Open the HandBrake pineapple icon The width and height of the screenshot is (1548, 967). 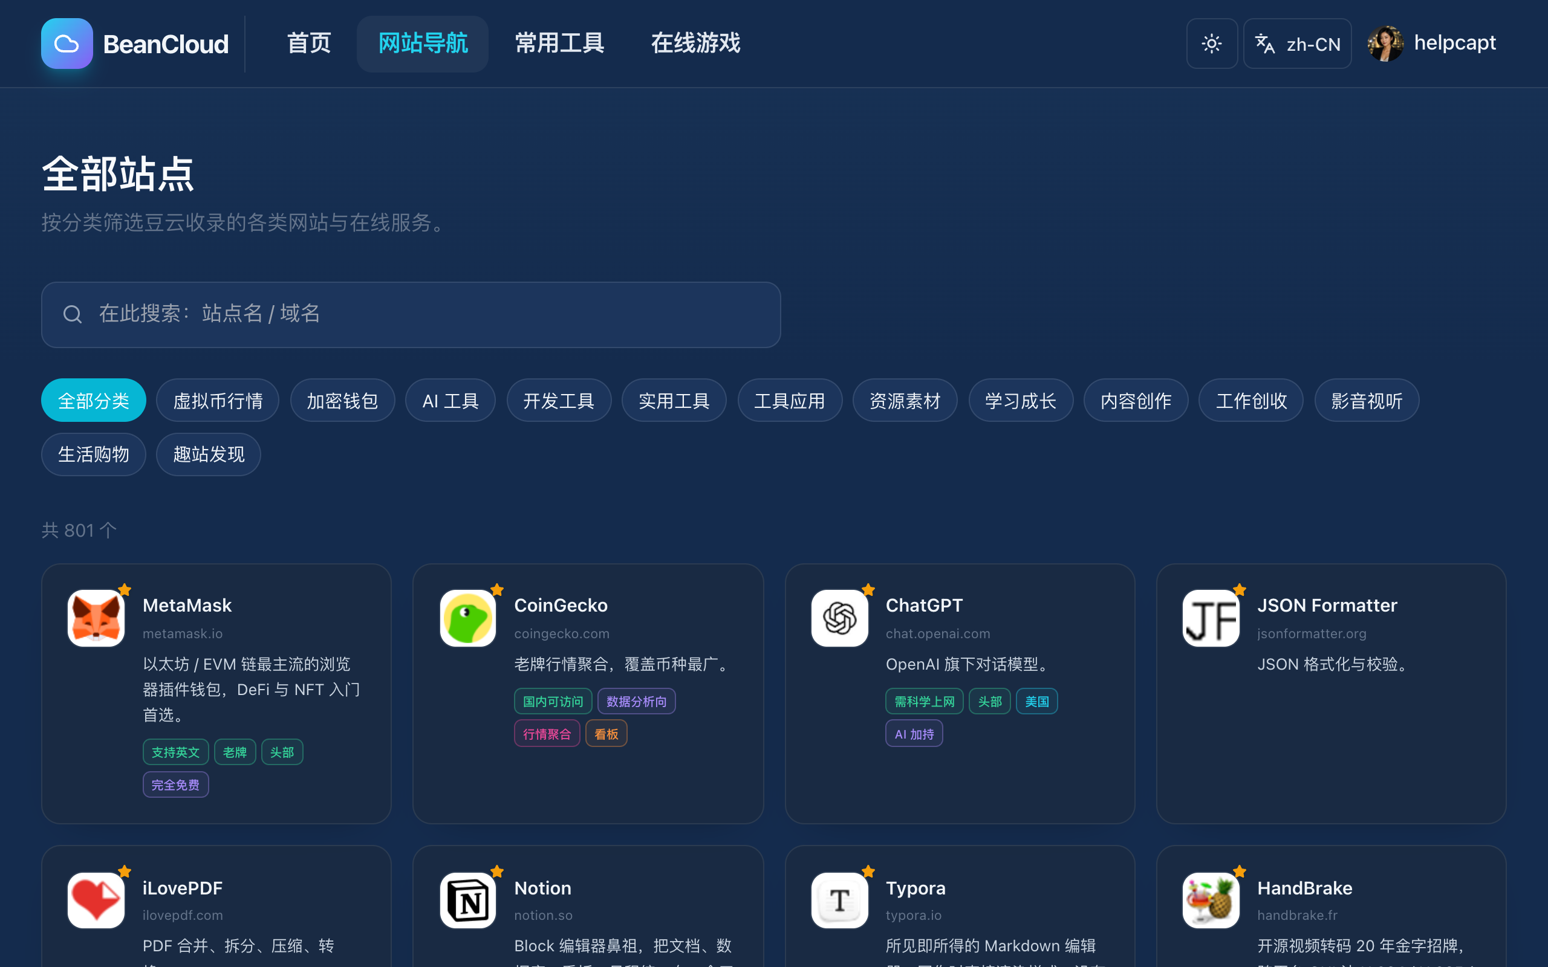pos(1211,901)
